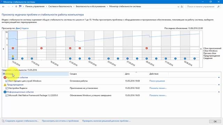This screenshot has height=125, width=223.
Task: Open the address bar history dropdown
Action: [x=178, y=7]
